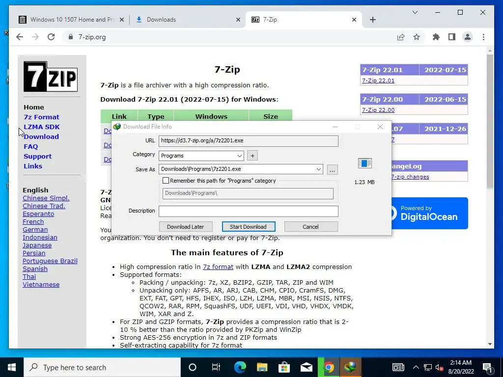Open Task View on the taskbar
Screen dimensions: 503x377
pos(216,367)
